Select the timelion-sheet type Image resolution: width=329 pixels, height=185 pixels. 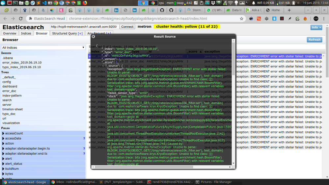point(13,109)
